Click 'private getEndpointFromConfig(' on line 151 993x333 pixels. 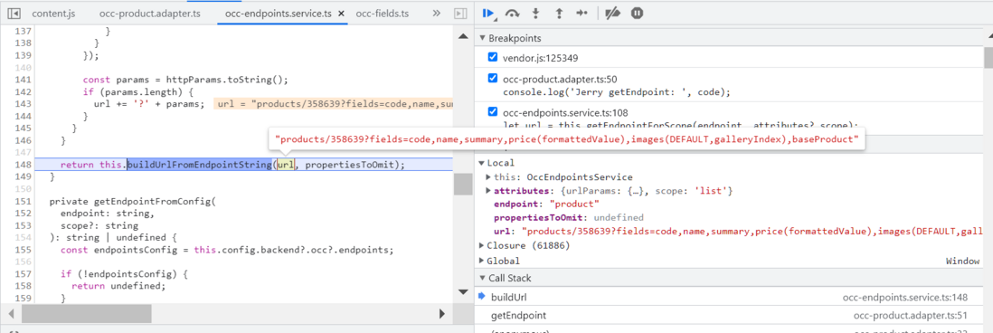tap(133, 202)
